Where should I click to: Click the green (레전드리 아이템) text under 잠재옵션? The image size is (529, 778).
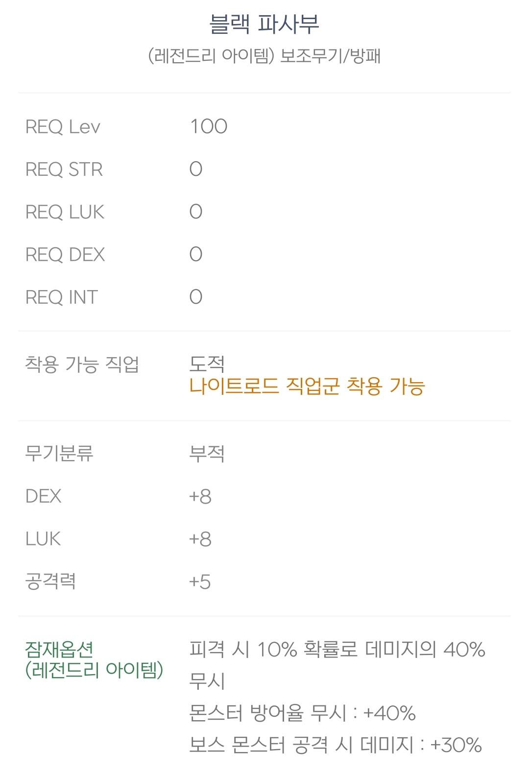(x=94, y=670)
